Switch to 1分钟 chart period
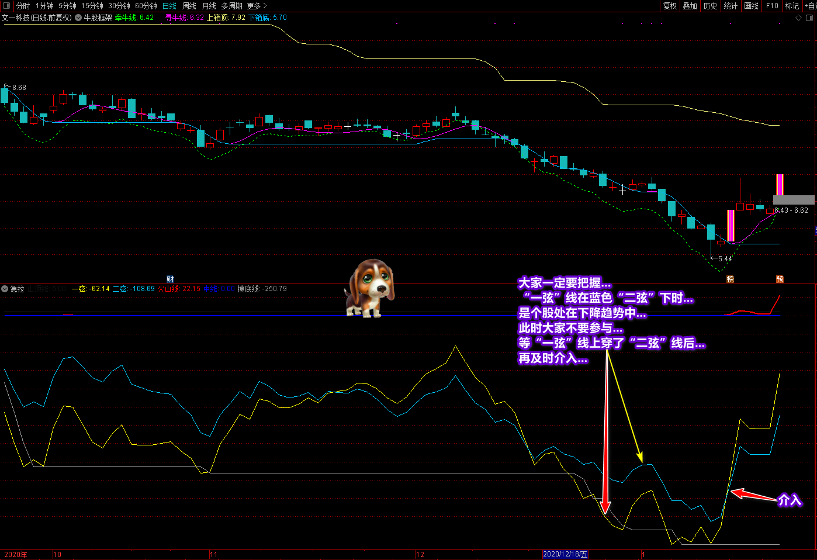The height and width of the screenshot is (560, 817). click(x=44, y=6)
